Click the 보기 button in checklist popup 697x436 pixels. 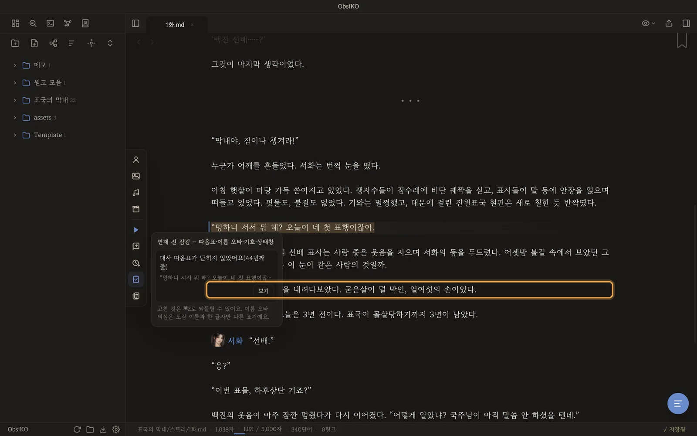tap(264, 291)
